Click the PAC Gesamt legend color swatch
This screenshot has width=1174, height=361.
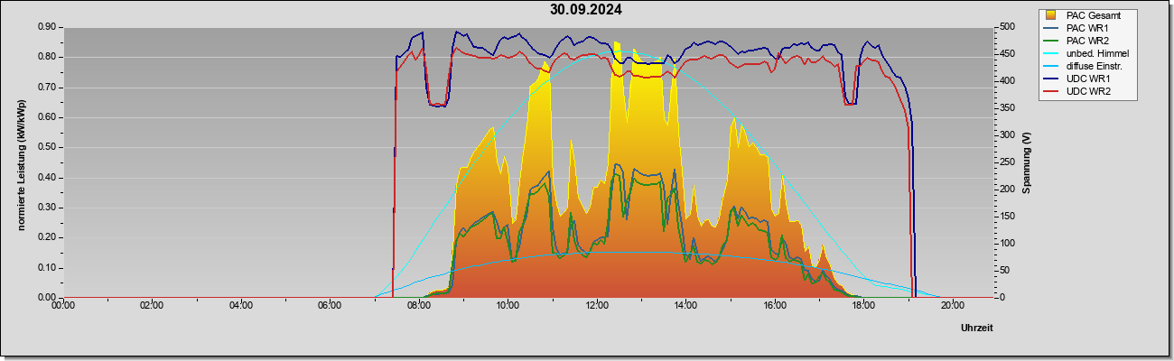click(1051, 15)
